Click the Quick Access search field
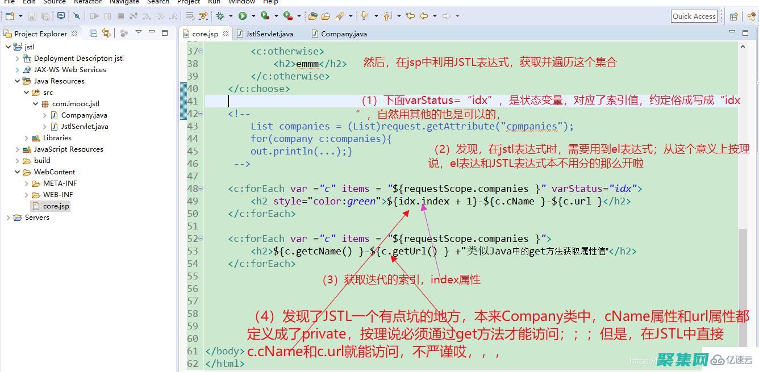Viewport: 759px width, 372px height. [x=694, y=16]
